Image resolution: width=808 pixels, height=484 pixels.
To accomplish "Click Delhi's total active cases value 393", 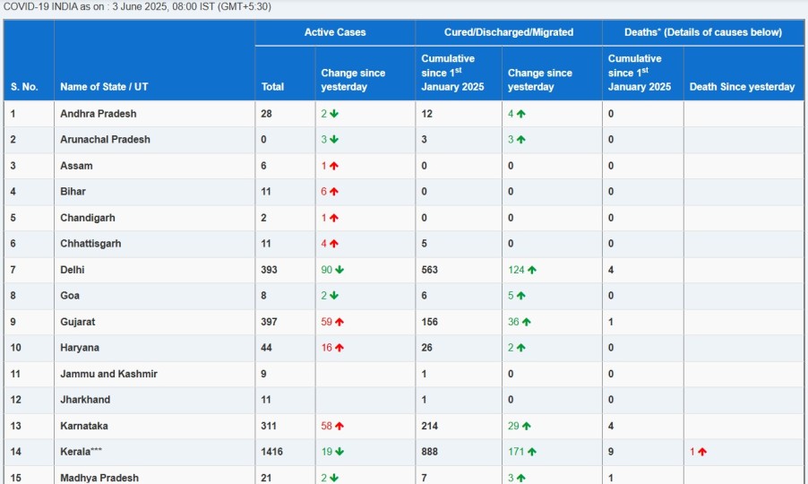I will pyautogui.click(x=270, y=270).
